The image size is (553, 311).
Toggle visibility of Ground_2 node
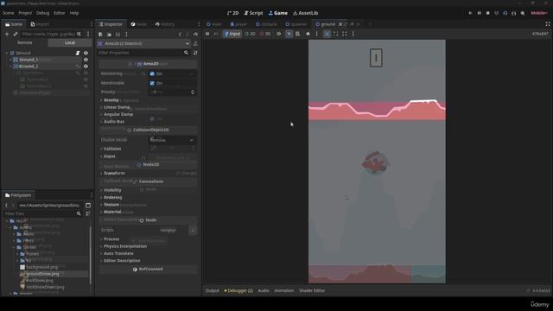click(x=86, y=67)
